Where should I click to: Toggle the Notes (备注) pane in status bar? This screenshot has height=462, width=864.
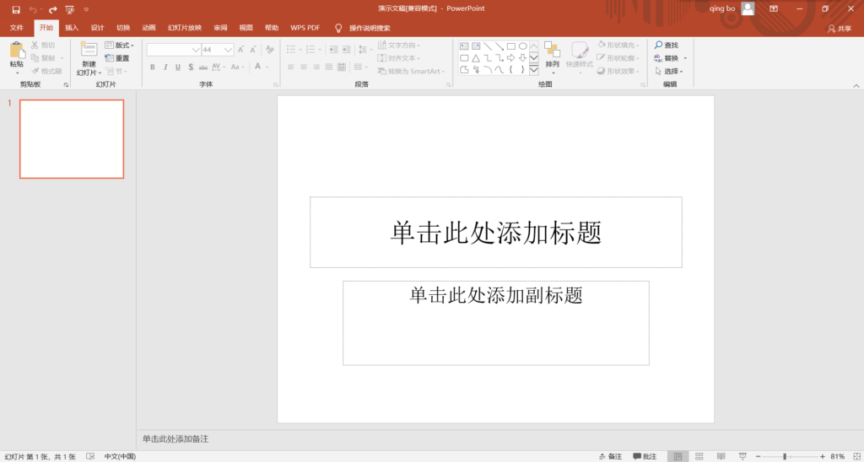tap(609, 456)
